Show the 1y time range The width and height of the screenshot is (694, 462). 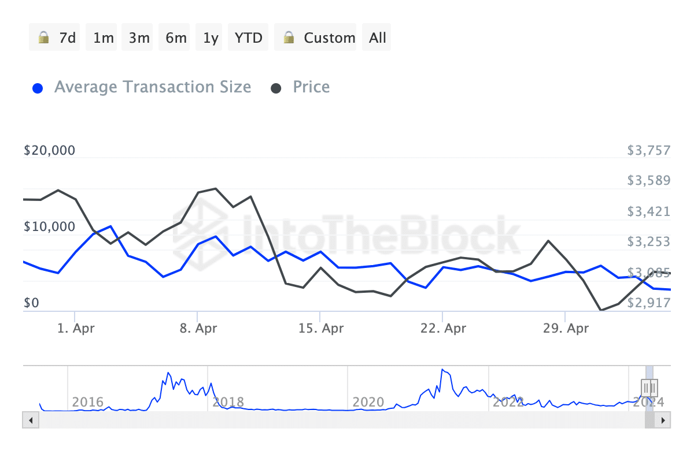coord(211,38)
